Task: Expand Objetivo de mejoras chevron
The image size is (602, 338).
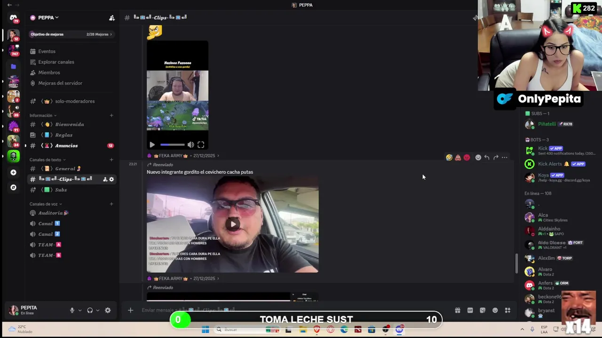Action: click(111, 34)
